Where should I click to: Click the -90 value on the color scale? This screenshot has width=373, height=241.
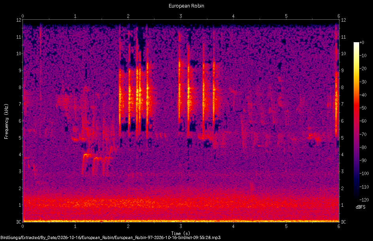tap(363, 161)
